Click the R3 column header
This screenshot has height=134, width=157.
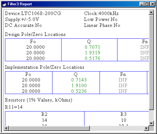point(123,114)
